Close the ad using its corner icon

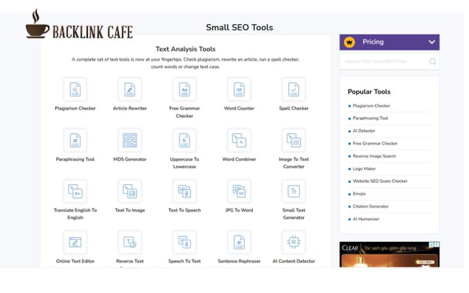point(437,244)
